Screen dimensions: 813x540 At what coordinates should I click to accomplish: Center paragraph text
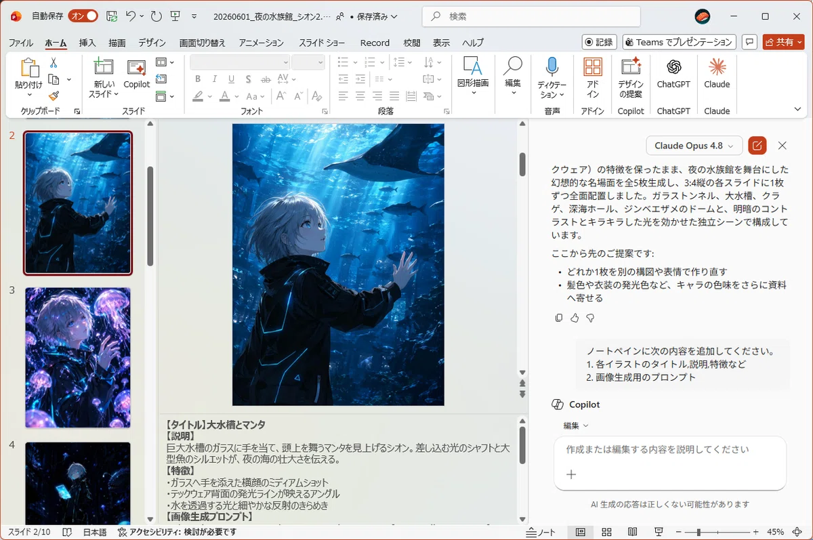click(x=360, y=96)
